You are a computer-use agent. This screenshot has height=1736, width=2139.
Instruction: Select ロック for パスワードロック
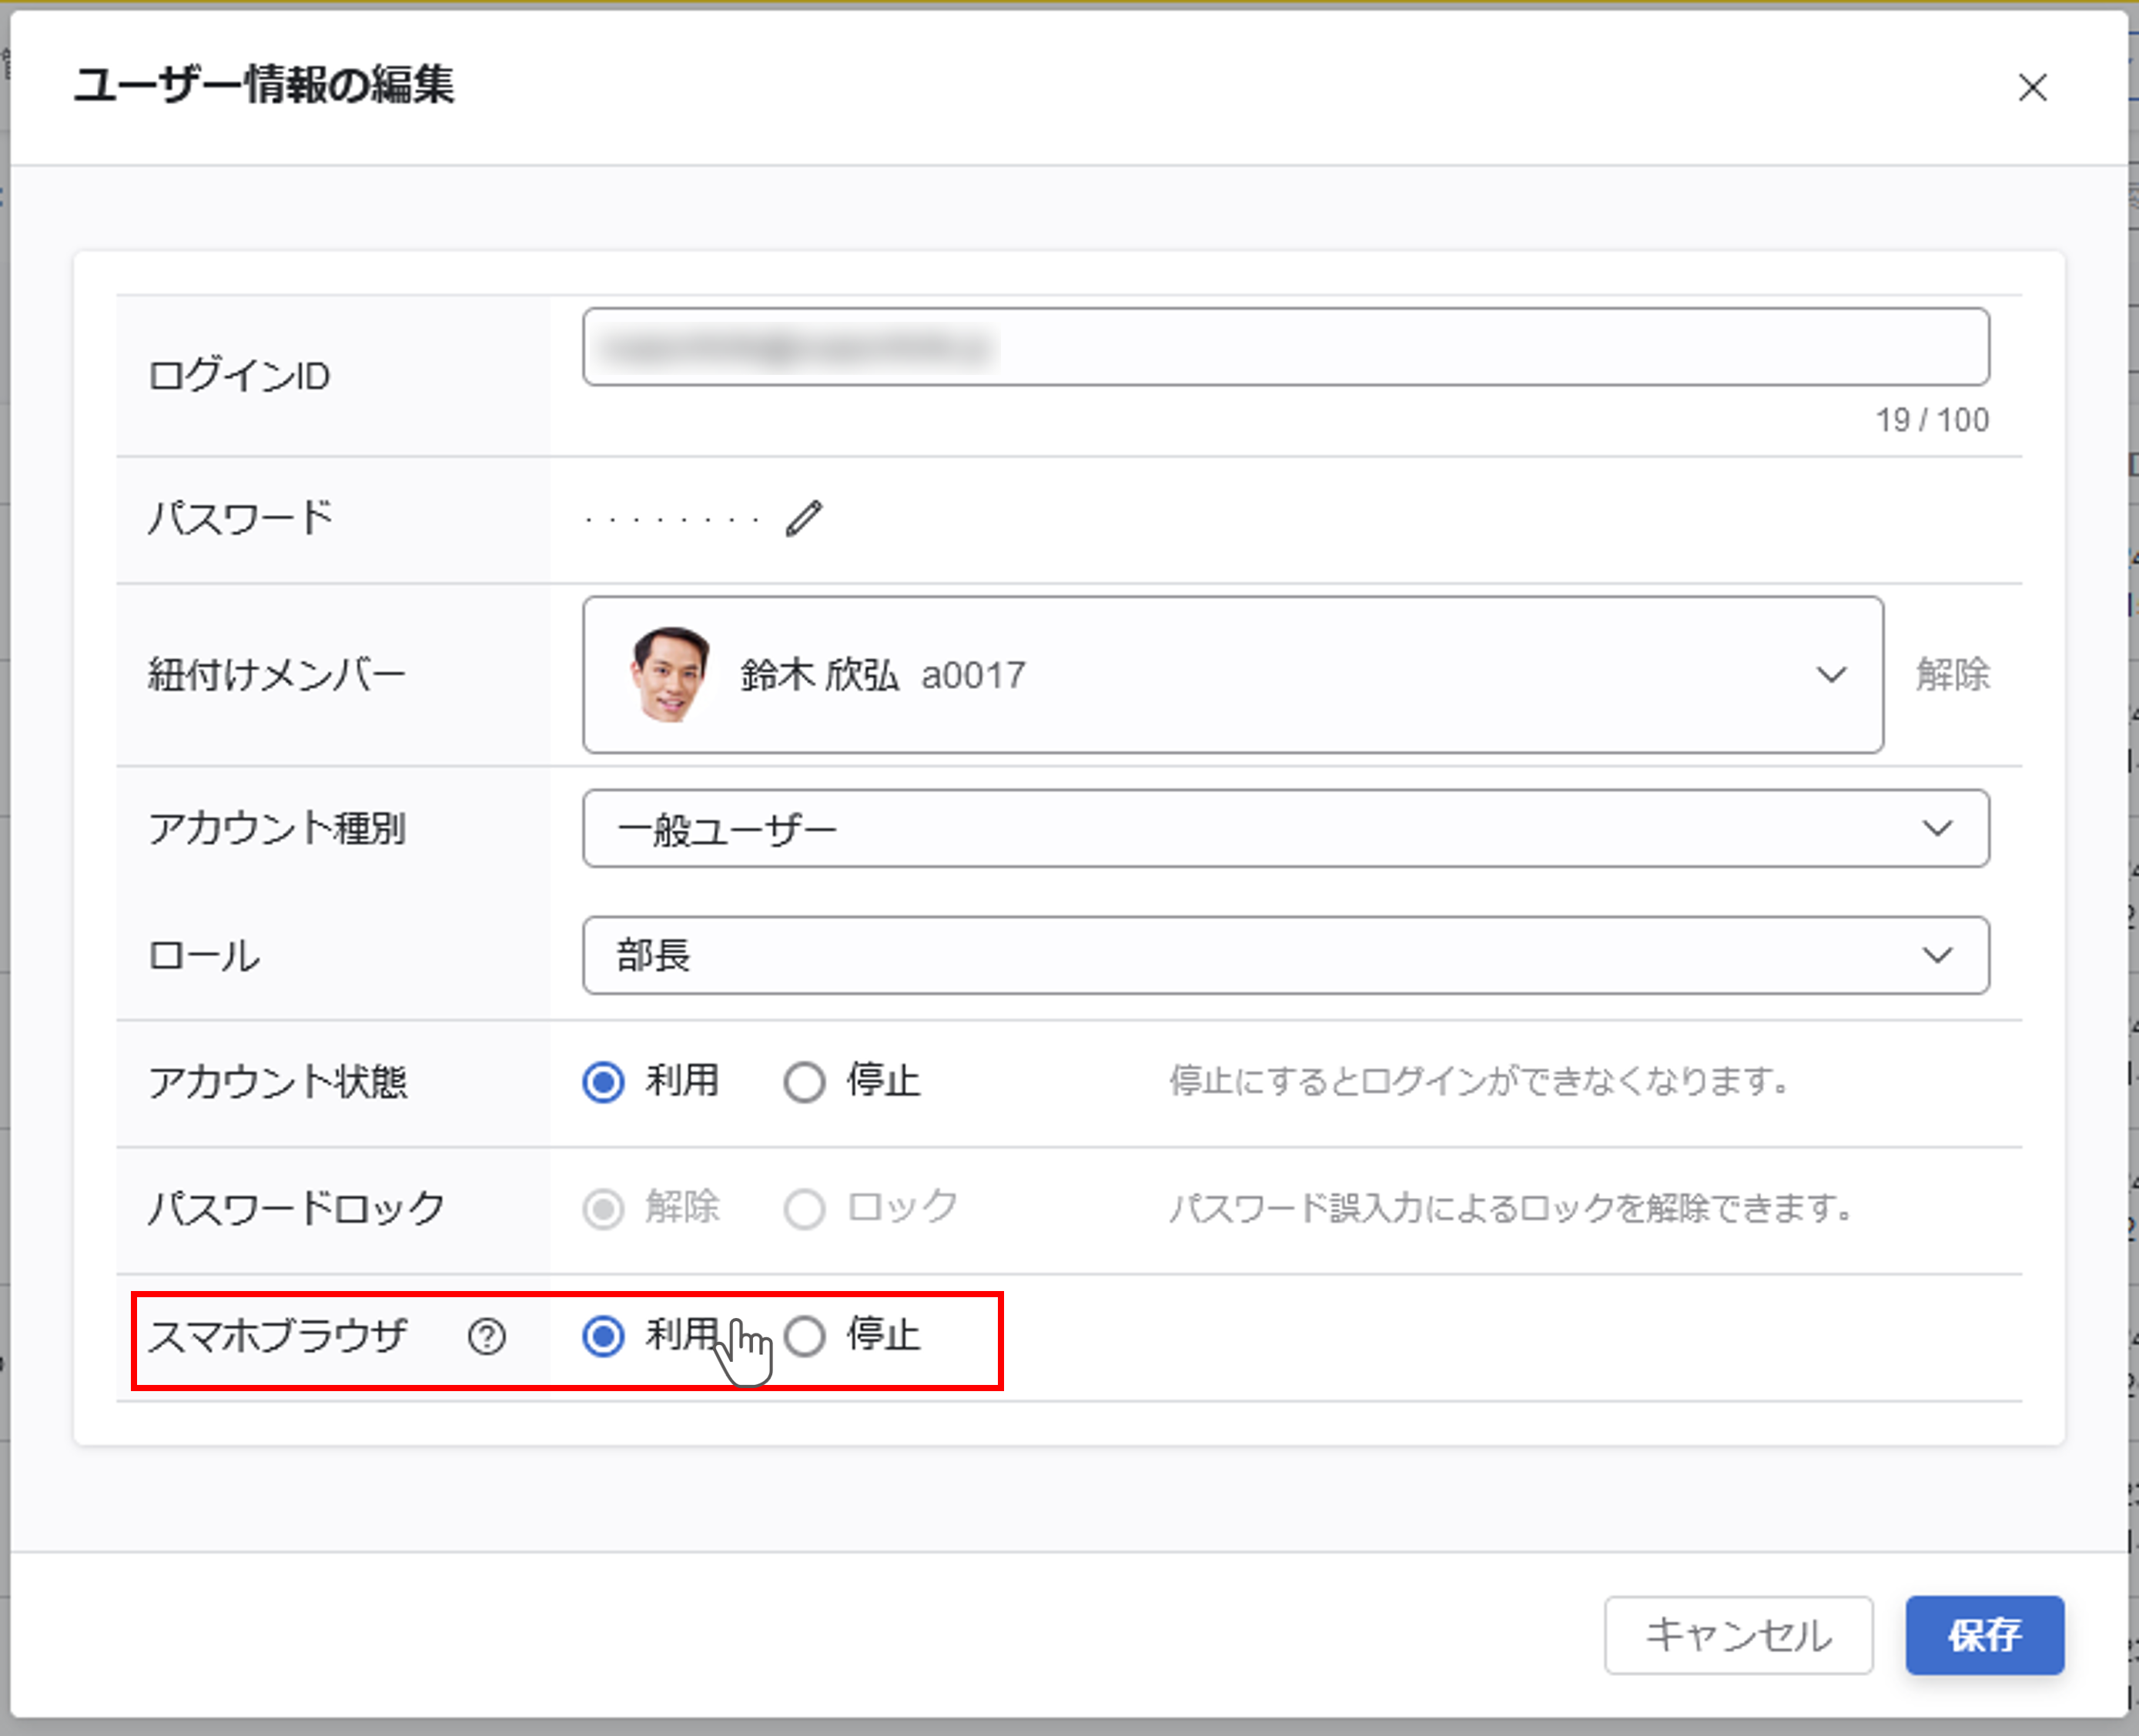pyautogui.click(x=805, y=1209)
